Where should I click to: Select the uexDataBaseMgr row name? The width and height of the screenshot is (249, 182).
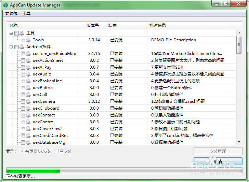pos(50,142)
